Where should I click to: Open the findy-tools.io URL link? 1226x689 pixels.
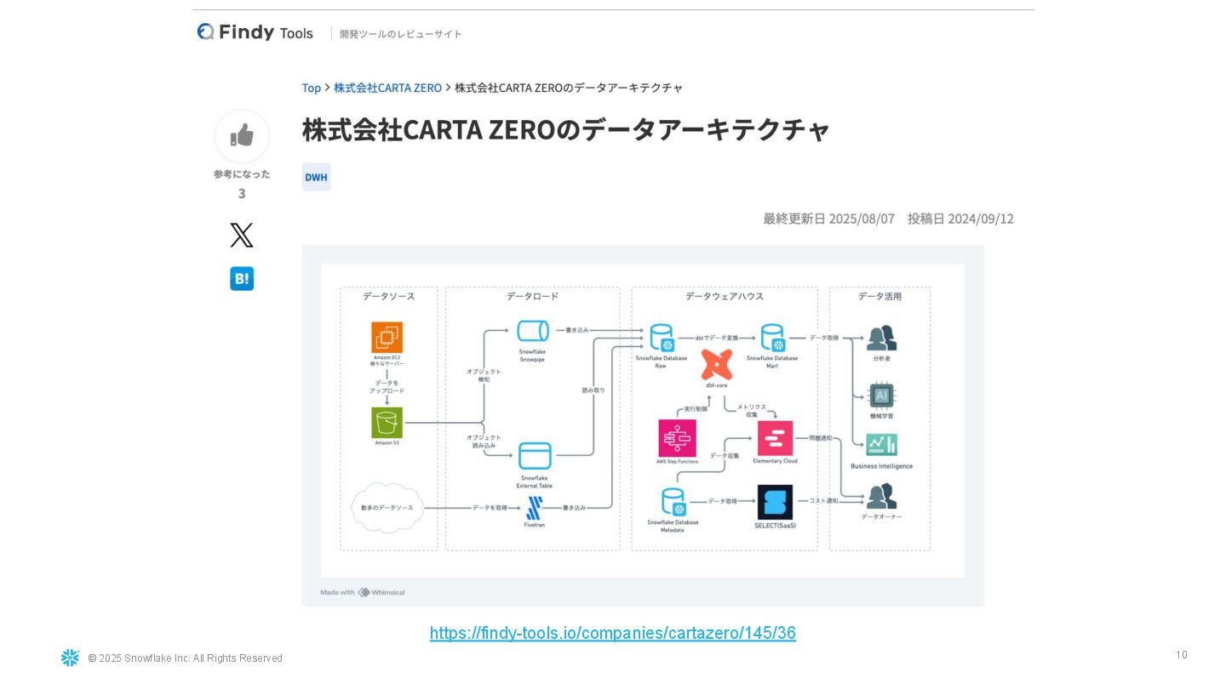613,633
